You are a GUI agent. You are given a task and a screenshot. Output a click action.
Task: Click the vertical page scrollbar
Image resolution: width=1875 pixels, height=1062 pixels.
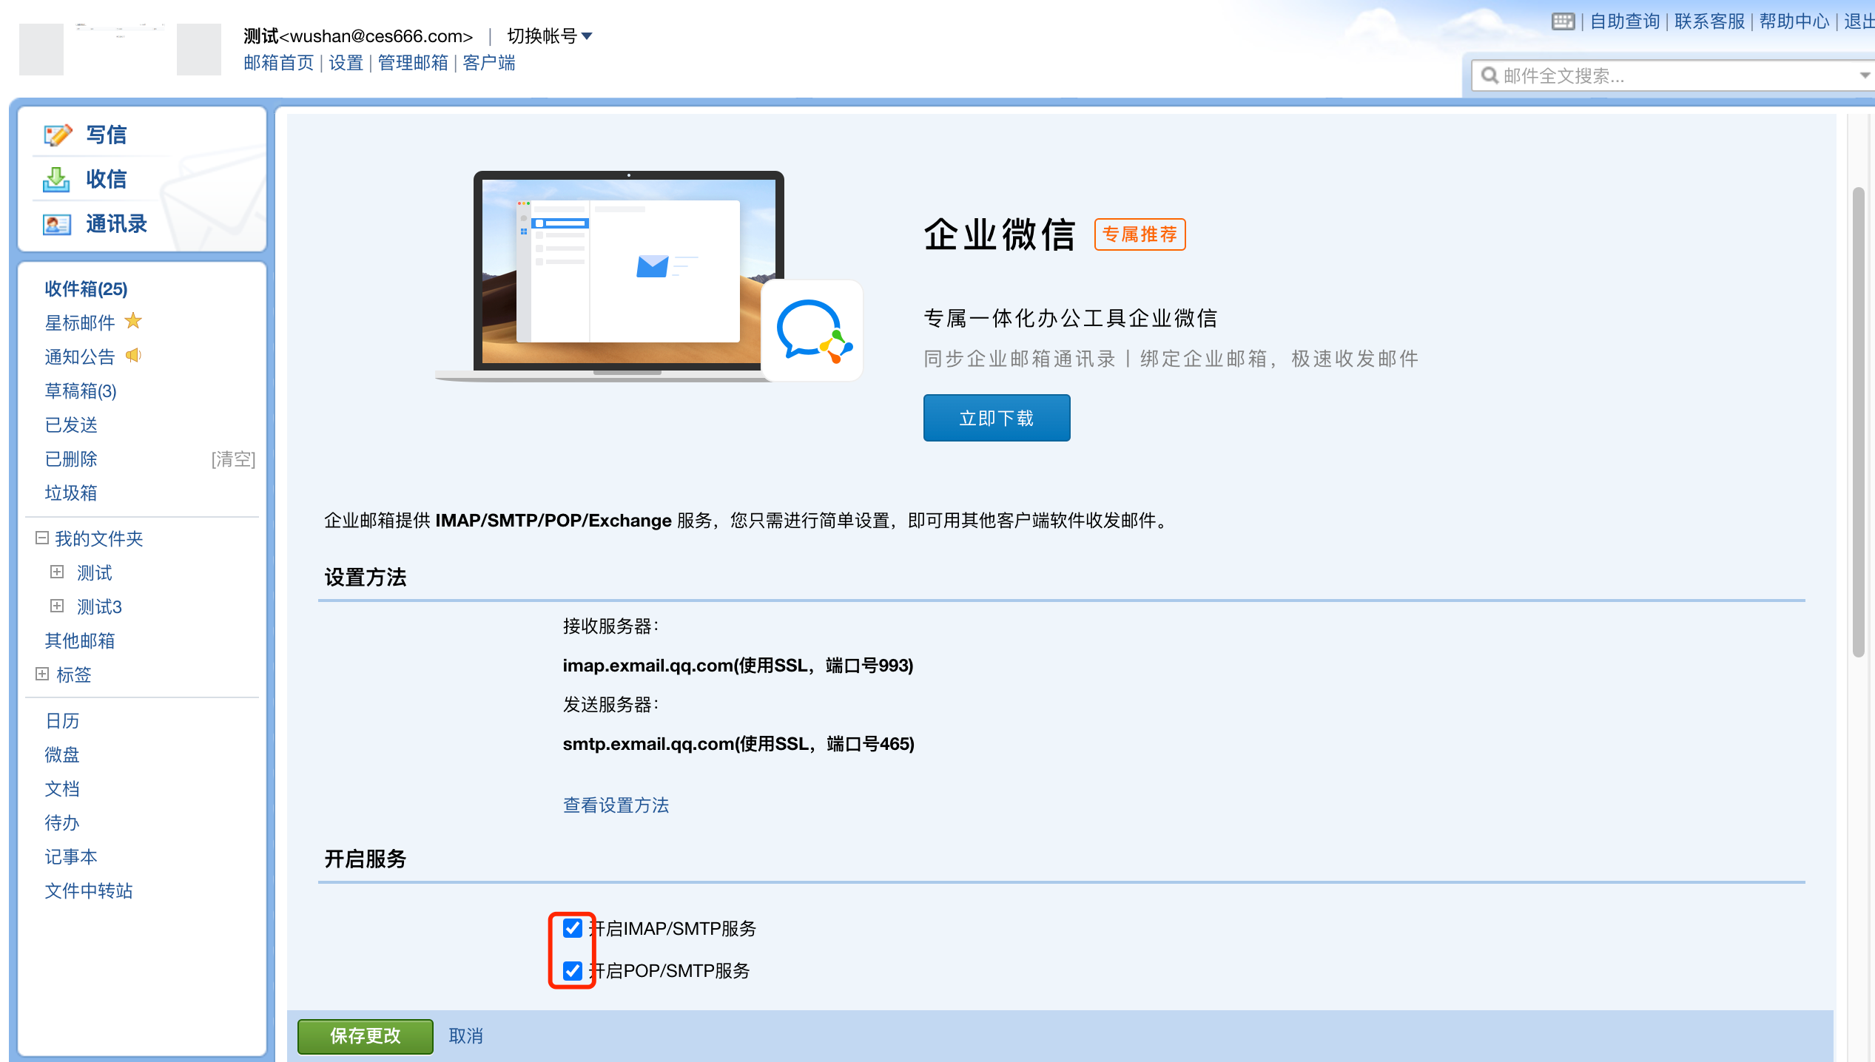tap(1859, 422)
